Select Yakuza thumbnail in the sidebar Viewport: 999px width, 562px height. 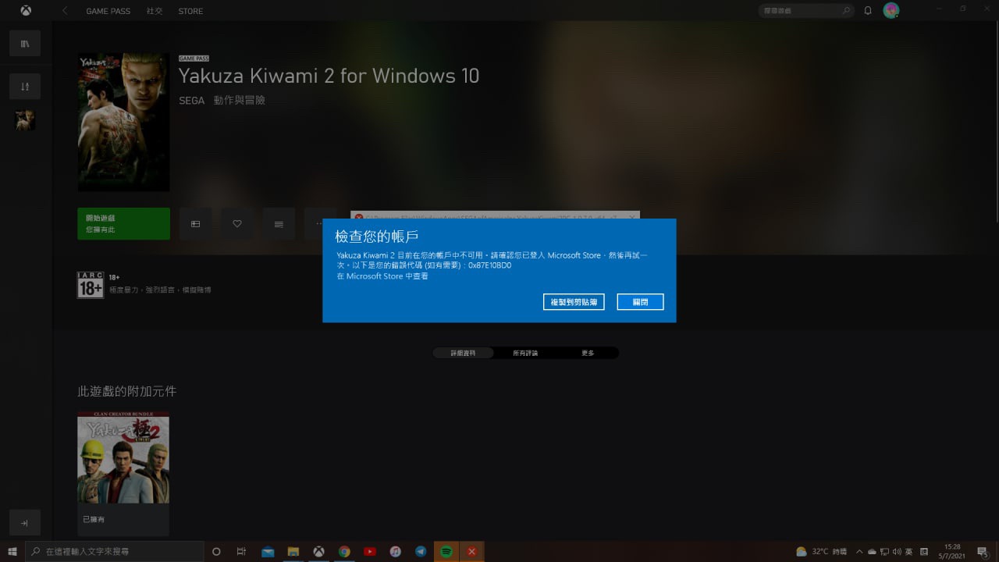click(25, 120)
